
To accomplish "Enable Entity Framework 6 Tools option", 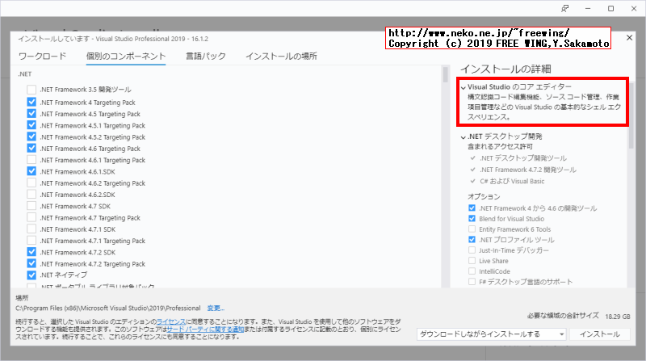I will pyautogui.click(x=472, y=229).
